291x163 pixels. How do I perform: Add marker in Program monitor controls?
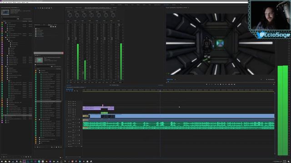pos(207,84)
